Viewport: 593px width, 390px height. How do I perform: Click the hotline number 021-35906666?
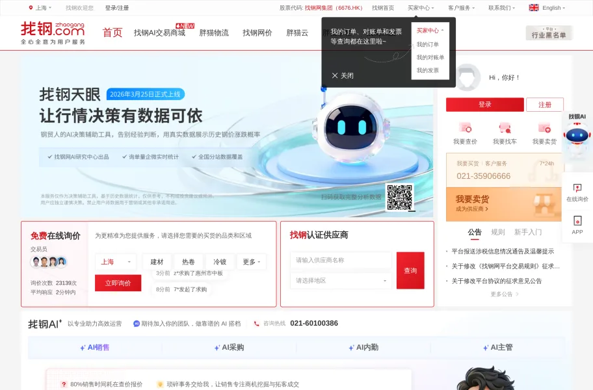[x=483, y=175]
